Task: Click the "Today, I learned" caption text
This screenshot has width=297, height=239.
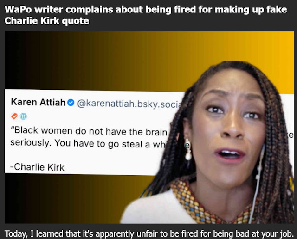Action: click(149, 234)
